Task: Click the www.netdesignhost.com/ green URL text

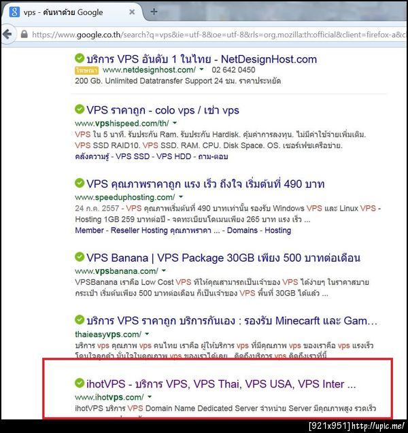Action: [149, 70]
